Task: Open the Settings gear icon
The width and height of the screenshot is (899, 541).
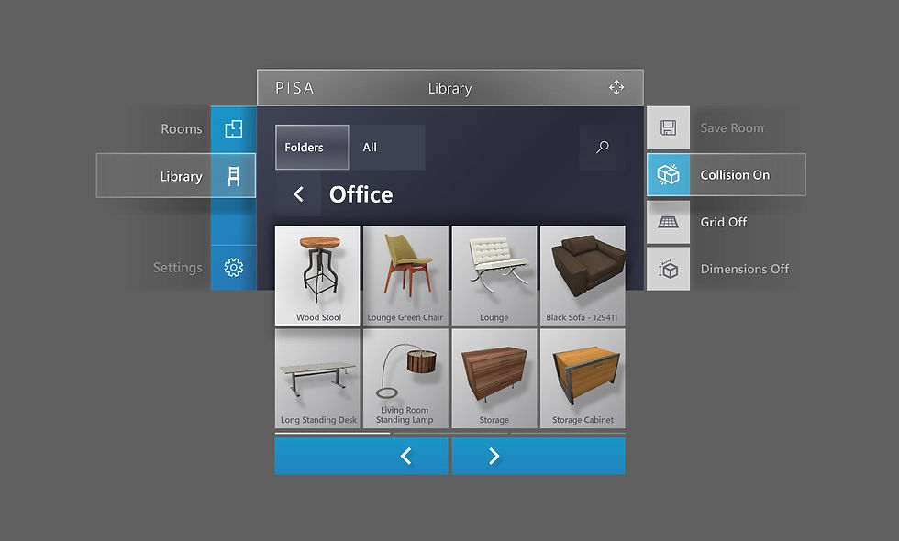Action: tap(233, 267)
